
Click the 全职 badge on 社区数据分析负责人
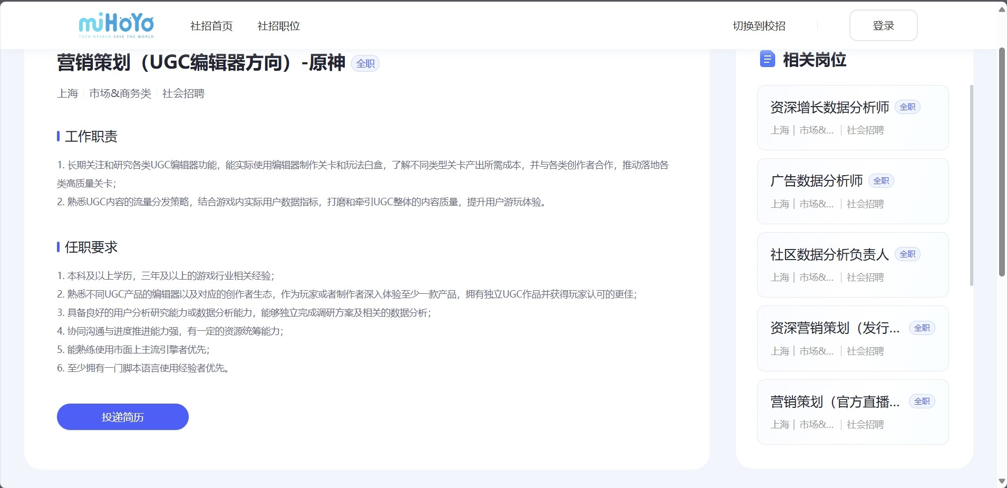point(907,254)
